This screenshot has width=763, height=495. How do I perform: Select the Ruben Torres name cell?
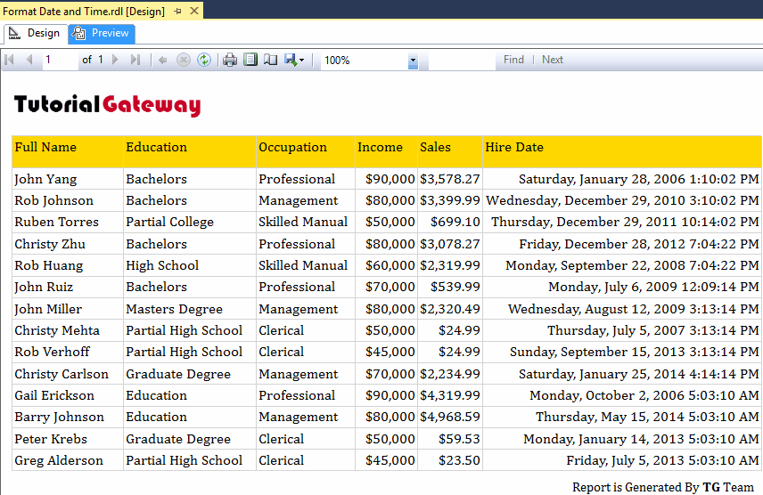68,223
